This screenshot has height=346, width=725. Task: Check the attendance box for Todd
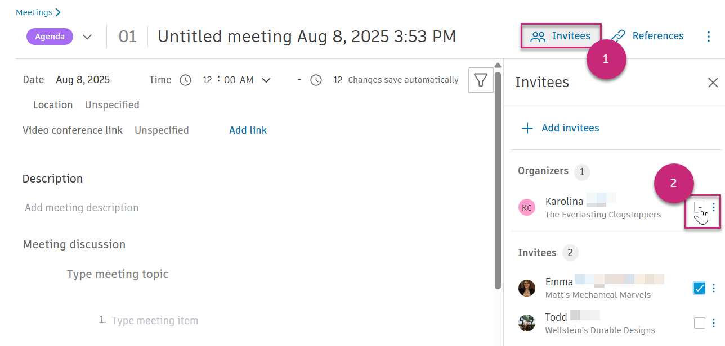[x=699, y=323]
